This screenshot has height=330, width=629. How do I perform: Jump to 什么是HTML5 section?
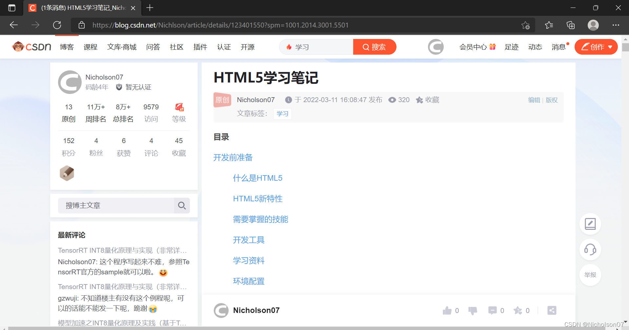click(258, 178)
